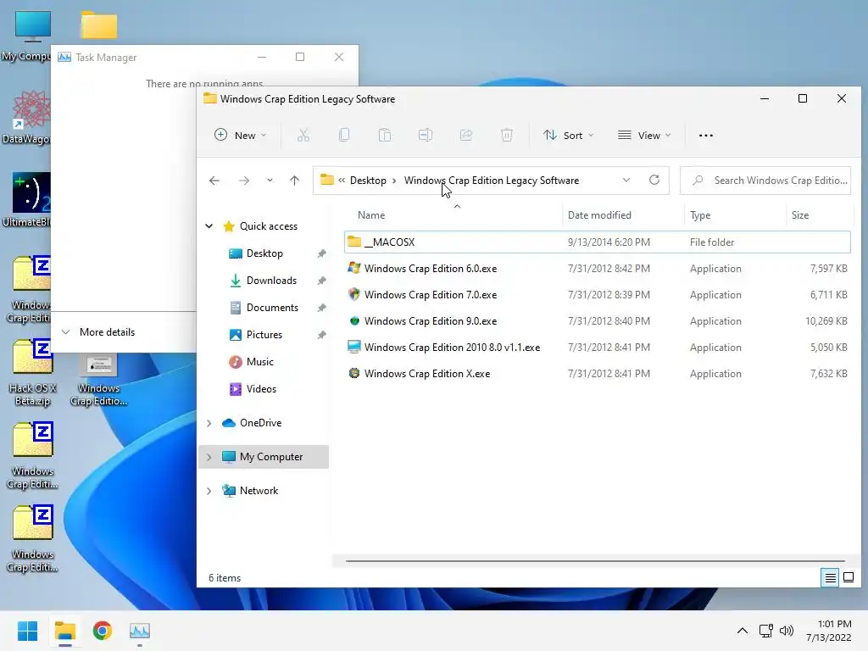Select Windows Crap Edition 2010 8.0 v1.1.exe

click(x=598, y=347)
